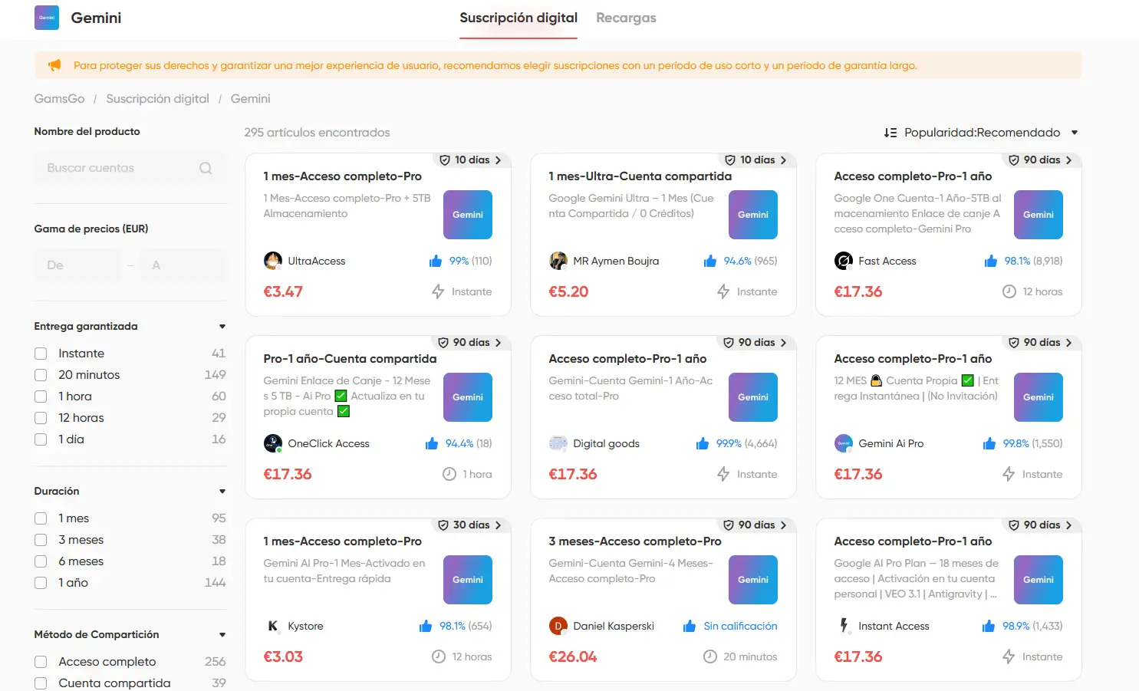Enable the 1 año duration checkbox

[41, 583]
